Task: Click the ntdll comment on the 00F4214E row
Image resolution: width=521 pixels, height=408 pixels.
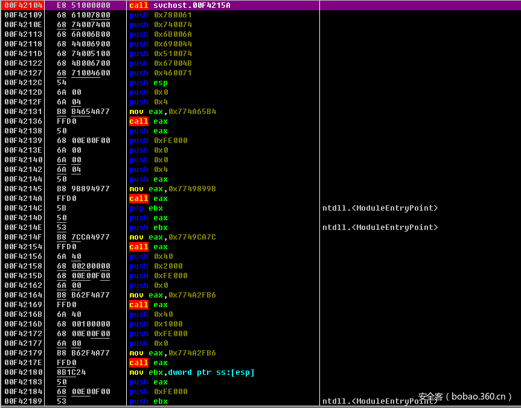Action: 380,228
